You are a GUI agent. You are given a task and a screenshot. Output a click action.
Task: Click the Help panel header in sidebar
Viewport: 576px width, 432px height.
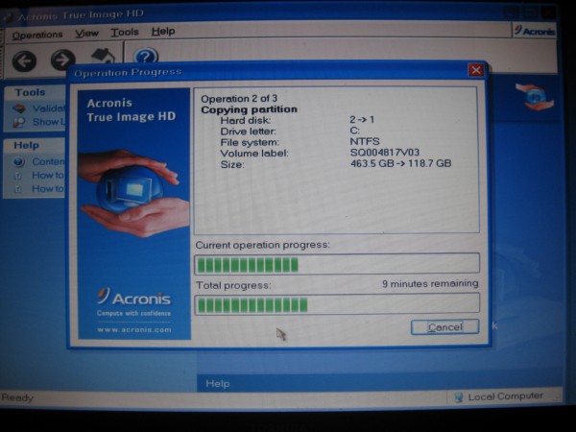click(x=35, y=145)
